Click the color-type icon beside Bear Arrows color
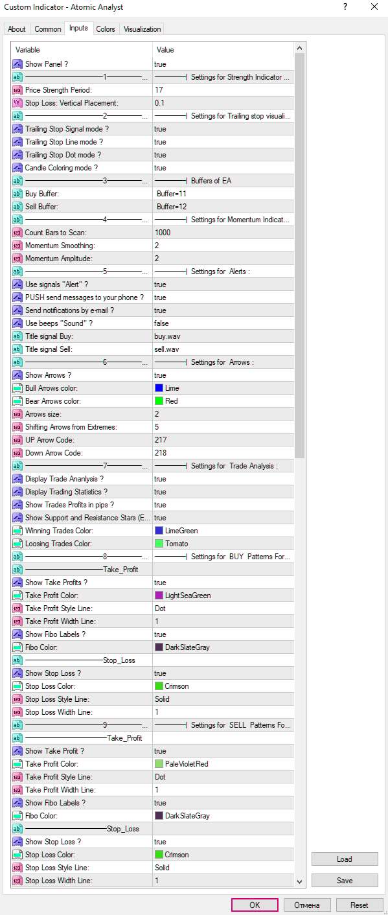This screenshot has width=388, height=915. click(x=17, y=401)
